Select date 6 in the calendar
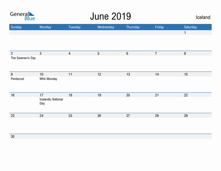 (x=127, y=53)
